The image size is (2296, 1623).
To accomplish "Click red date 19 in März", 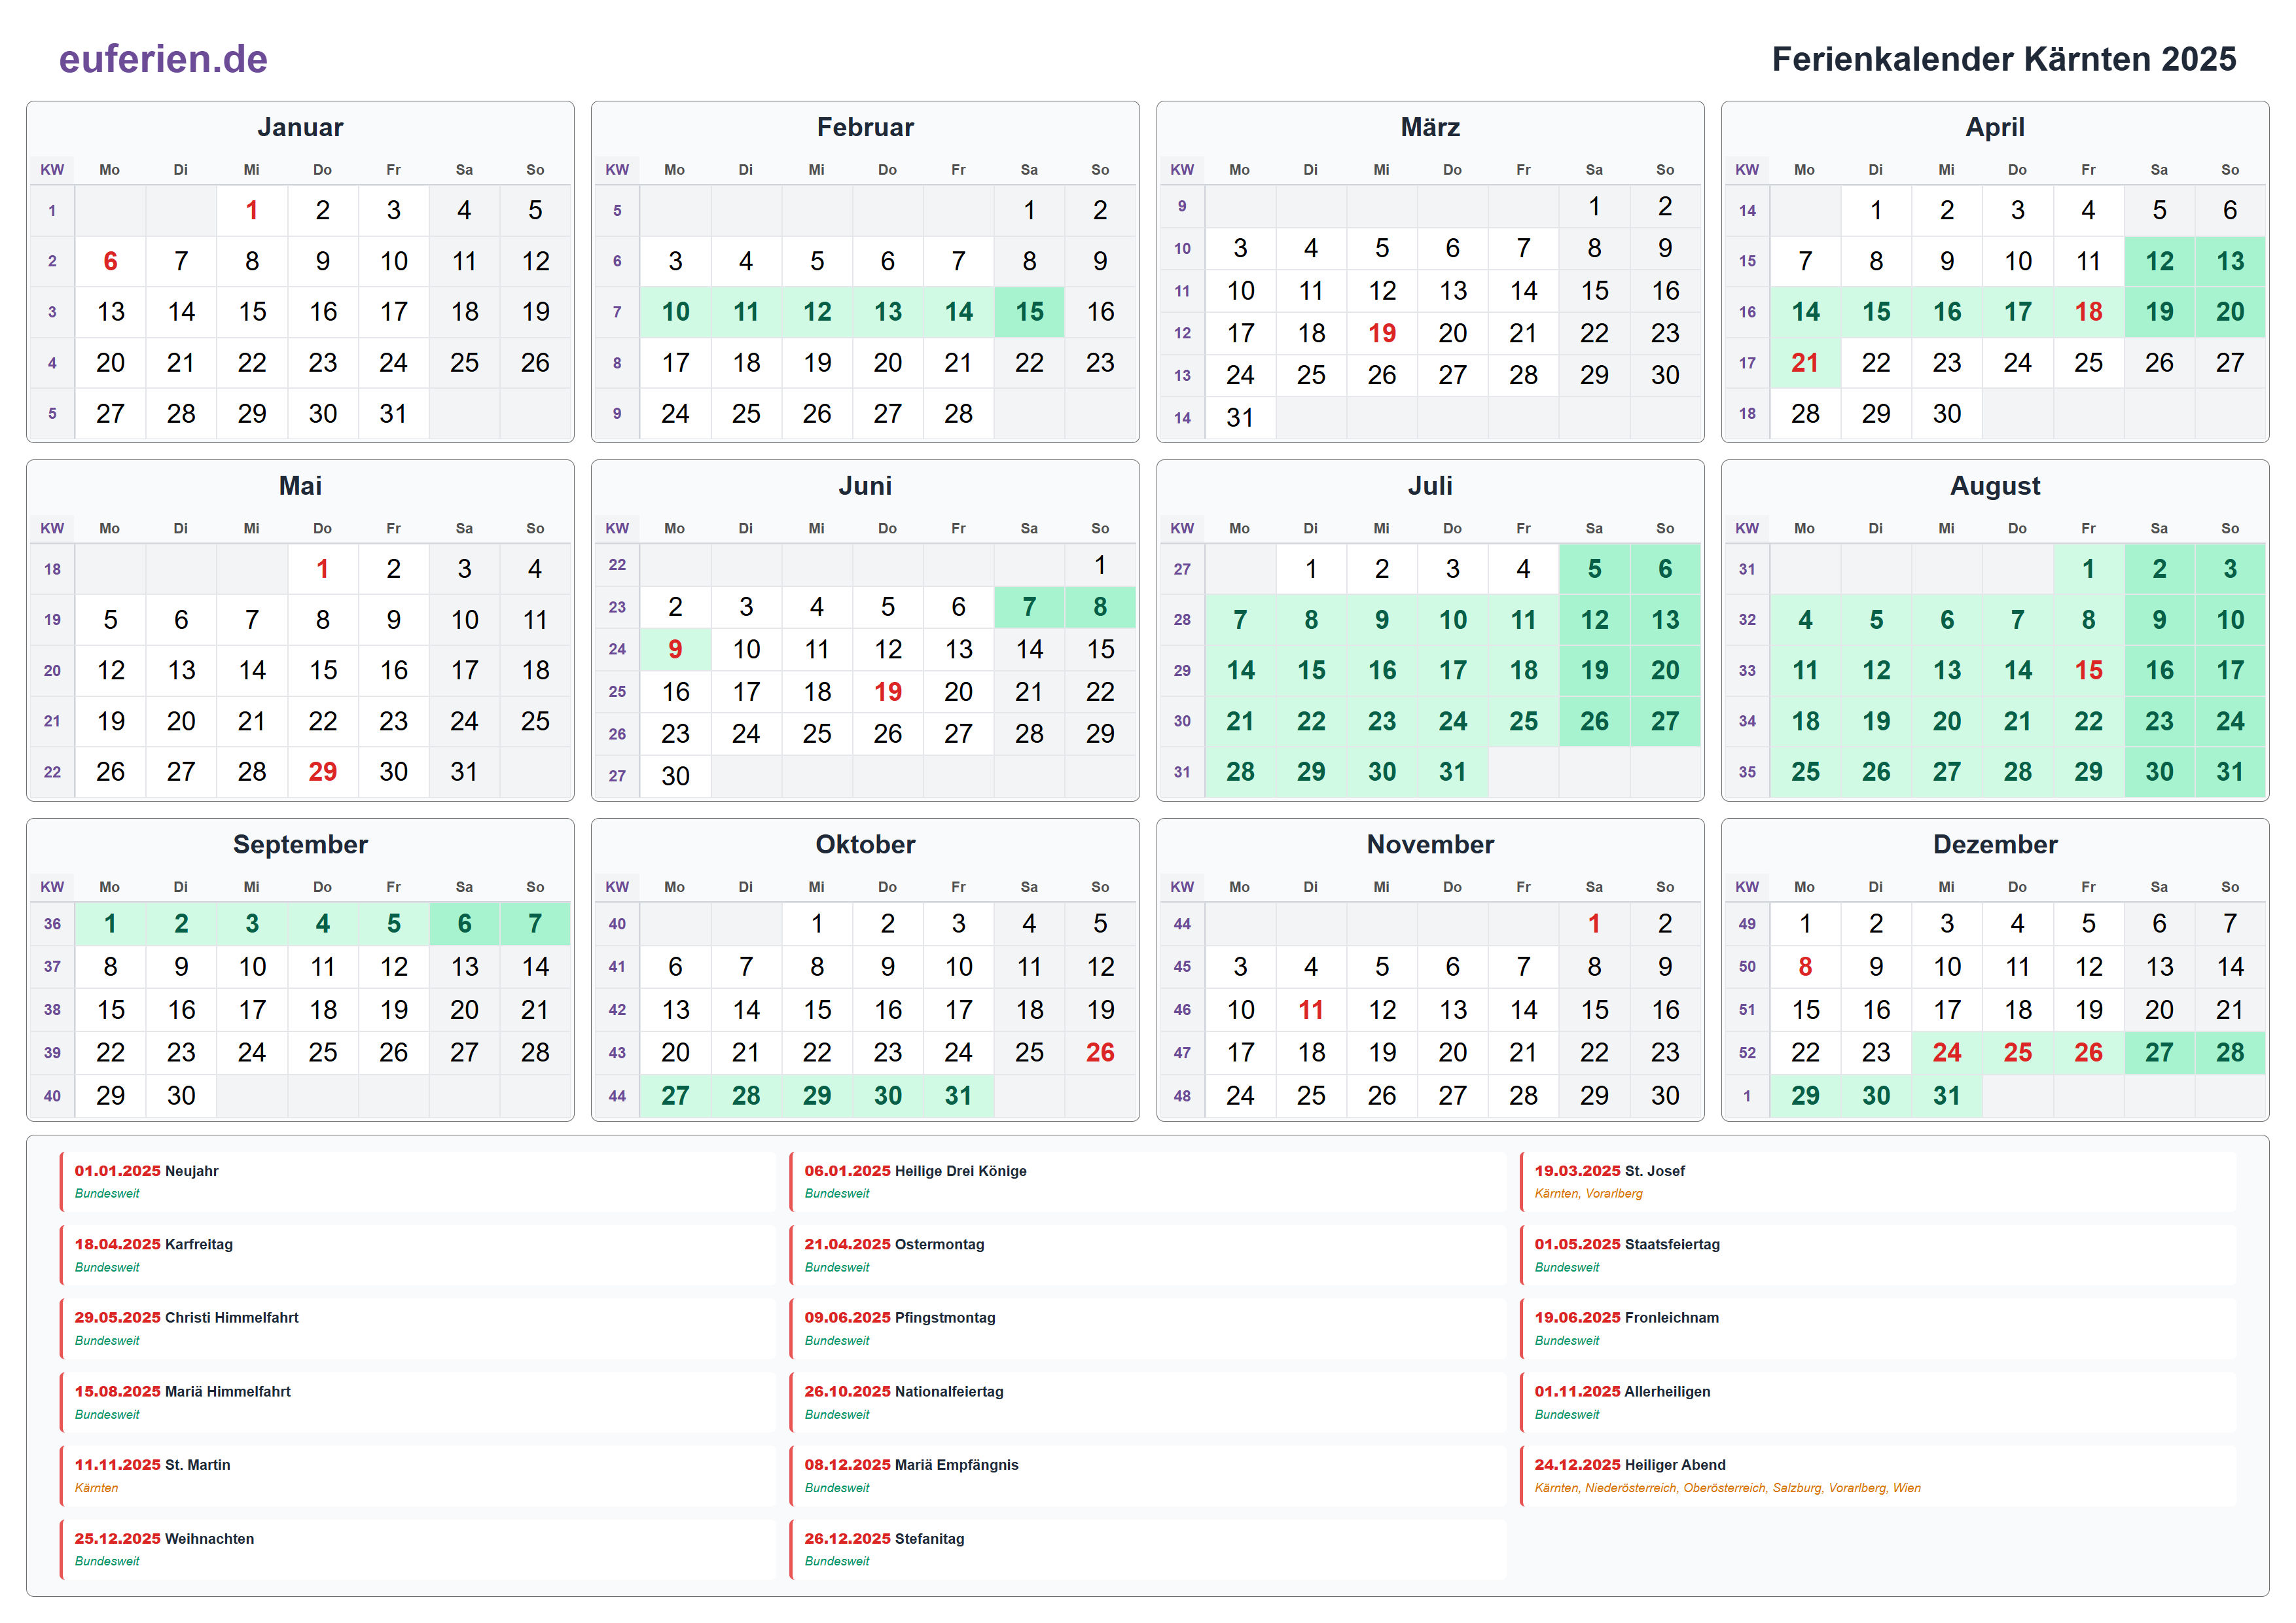I will (x=1382, y=333).
